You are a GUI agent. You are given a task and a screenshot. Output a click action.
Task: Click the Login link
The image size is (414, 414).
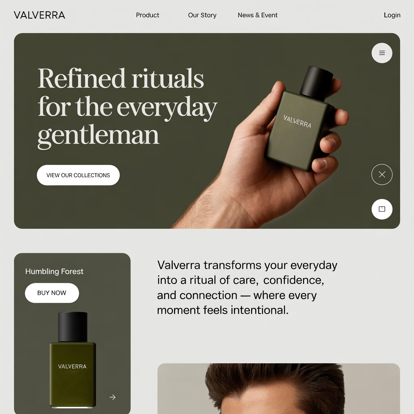[x=392, y=15]
